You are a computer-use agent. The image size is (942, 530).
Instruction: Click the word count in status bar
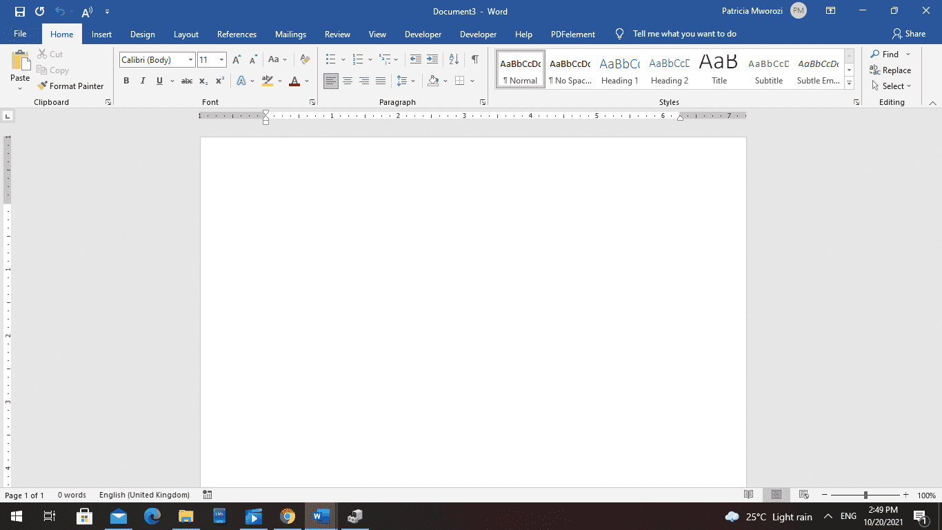click(72, 495)
